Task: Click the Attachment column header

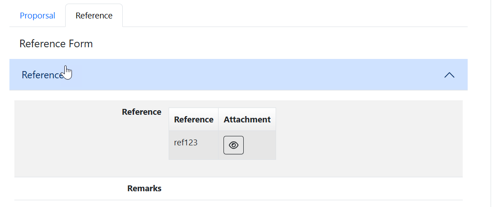Action: 247,119
